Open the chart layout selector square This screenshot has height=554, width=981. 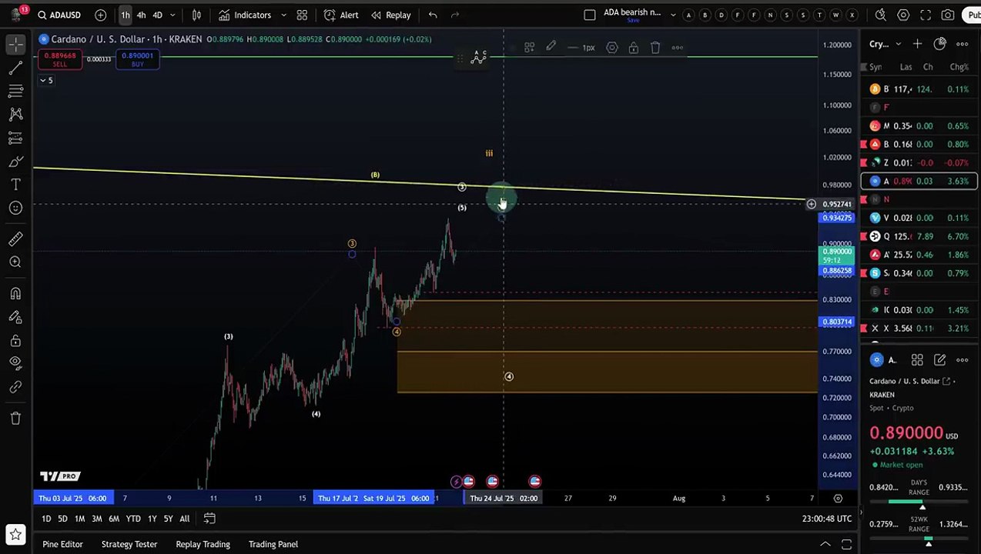click(590, 15)
